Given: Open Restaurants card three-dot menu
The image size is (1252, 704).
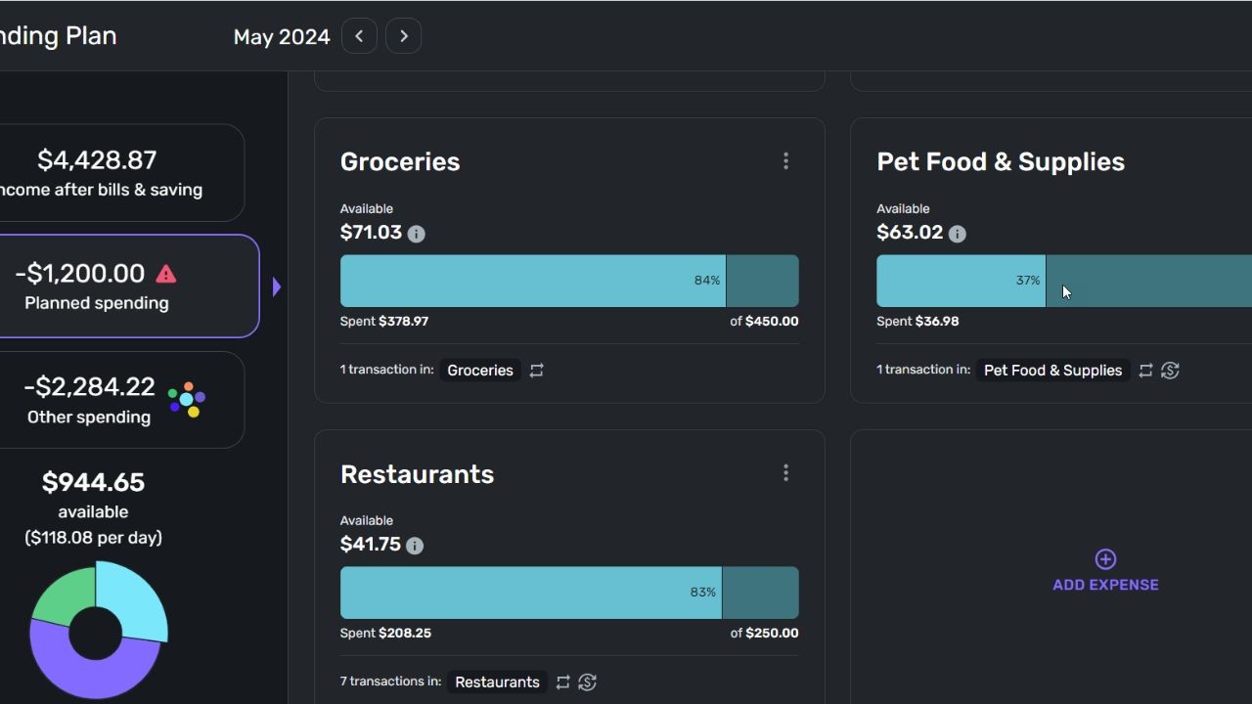Looking at the screenshot, I should [785, 473].
